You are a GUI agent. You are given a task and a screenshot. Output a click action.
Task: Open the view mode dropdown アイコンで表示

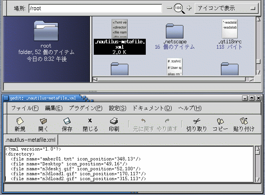(x=226, y=8)
